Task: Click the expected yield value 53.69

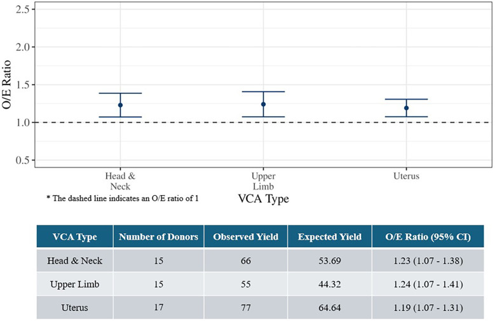Action: coord(330,261)
